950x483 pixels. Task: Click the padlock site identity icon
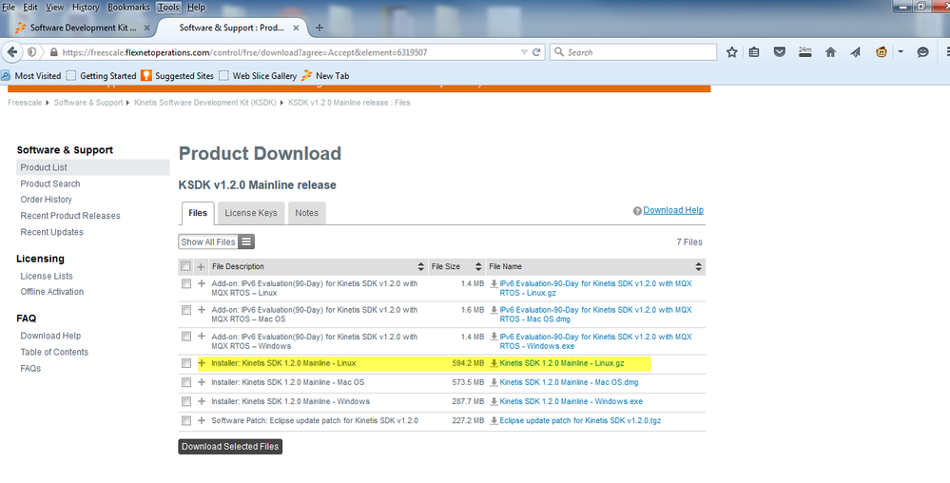(x=54, y=52)
